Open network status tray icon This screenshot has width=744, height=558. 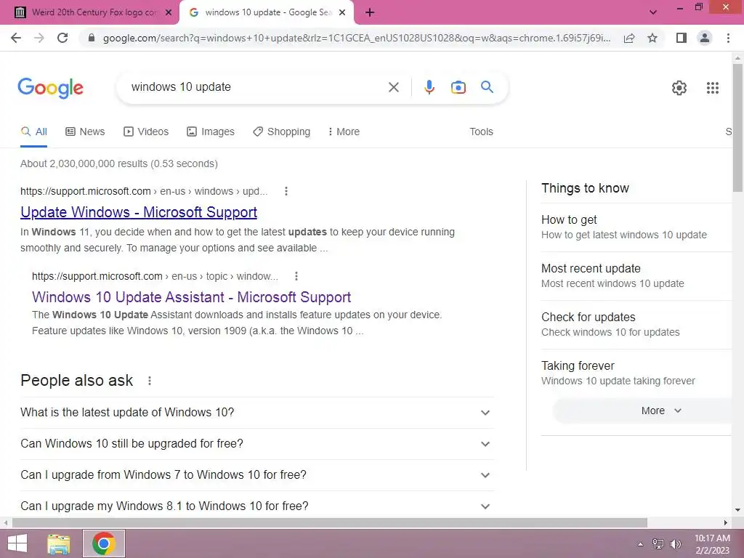(x=658, y=544)
